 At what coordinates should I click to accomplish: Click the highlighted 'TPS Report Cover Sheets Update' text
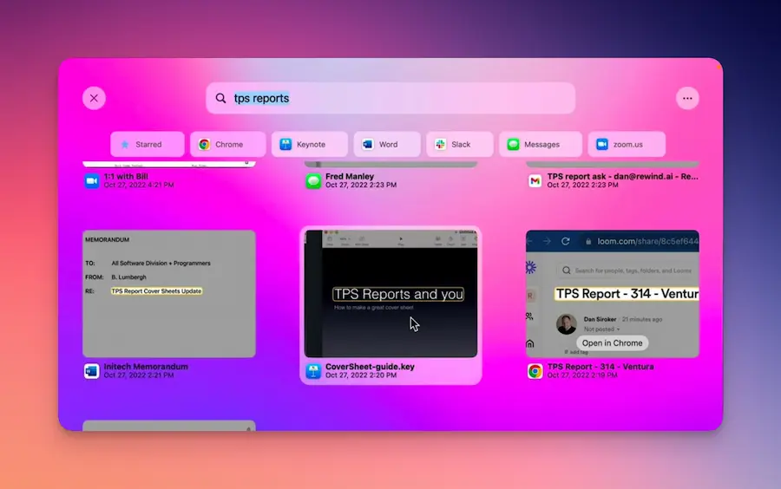156,291
